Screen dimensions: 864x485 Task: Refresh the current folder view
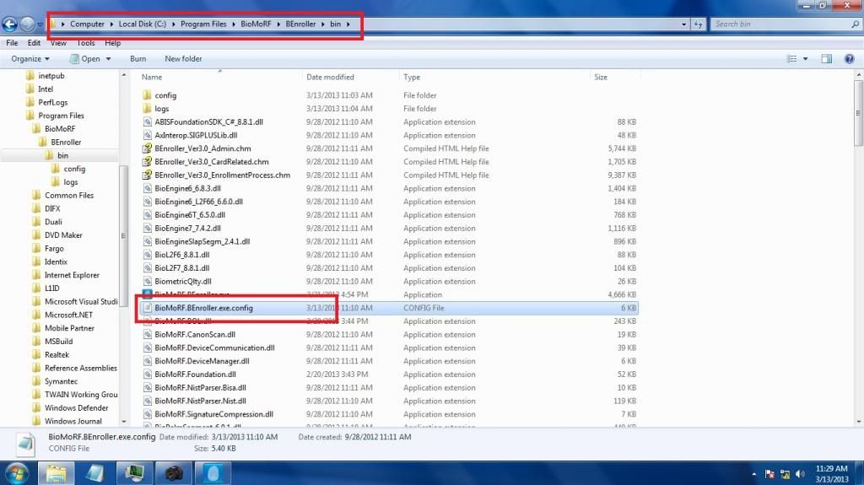(698, 24)
